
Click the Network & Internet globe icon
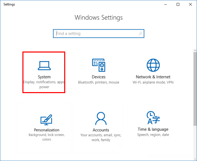153,65
